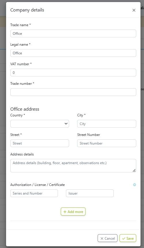
Task: Select the VAT number field
Action: click(73, 73)
